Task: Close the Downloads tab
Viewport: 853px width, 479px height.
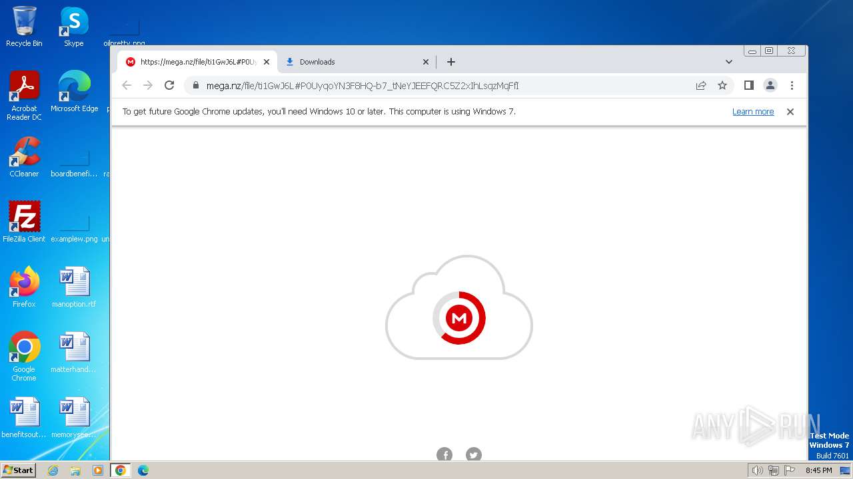Action: click(426, 62)
